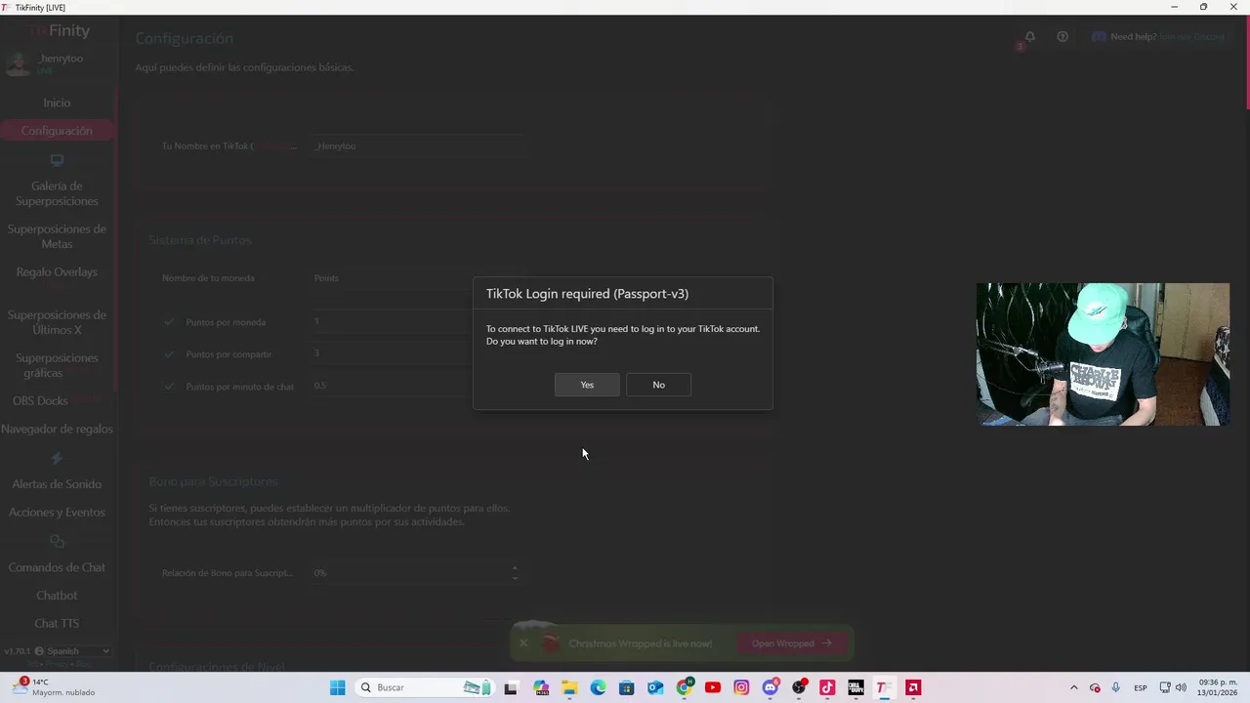Open Task View in taskbar
Image resolution: width=1250 pixels, height=703 pixels.
511,687
